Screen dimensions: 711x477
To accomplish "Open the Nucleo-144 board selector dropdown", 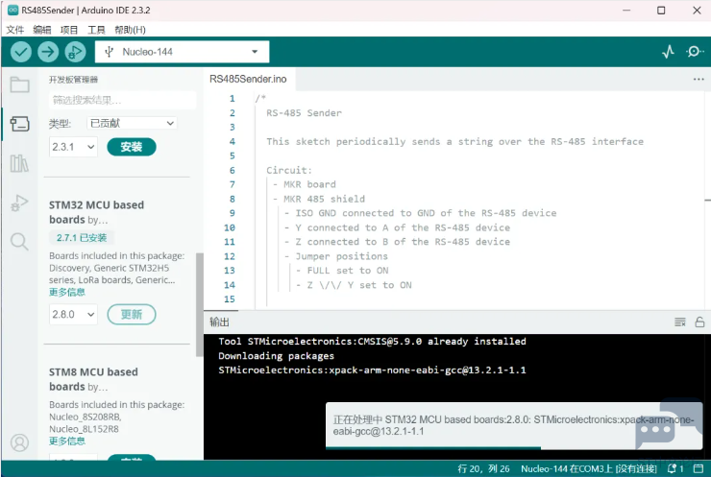I will [x=182, y=52].
